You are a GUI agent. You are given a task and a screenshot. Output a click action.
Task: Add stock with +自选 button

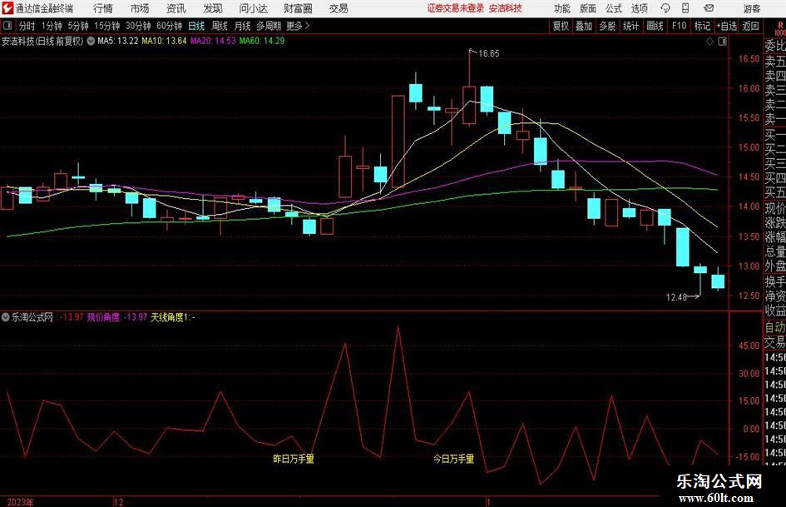[727, 26]
